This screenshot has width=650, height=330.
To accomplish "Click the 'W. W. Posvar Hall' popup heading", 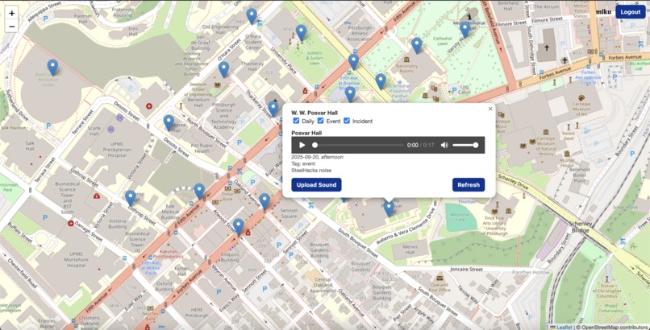I will [x=315, y=113].
